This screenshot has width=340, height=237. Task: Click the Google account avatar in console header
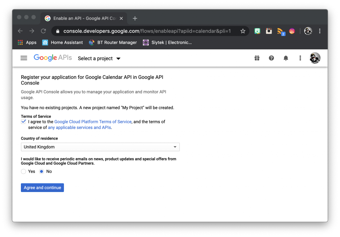point(315,58)
